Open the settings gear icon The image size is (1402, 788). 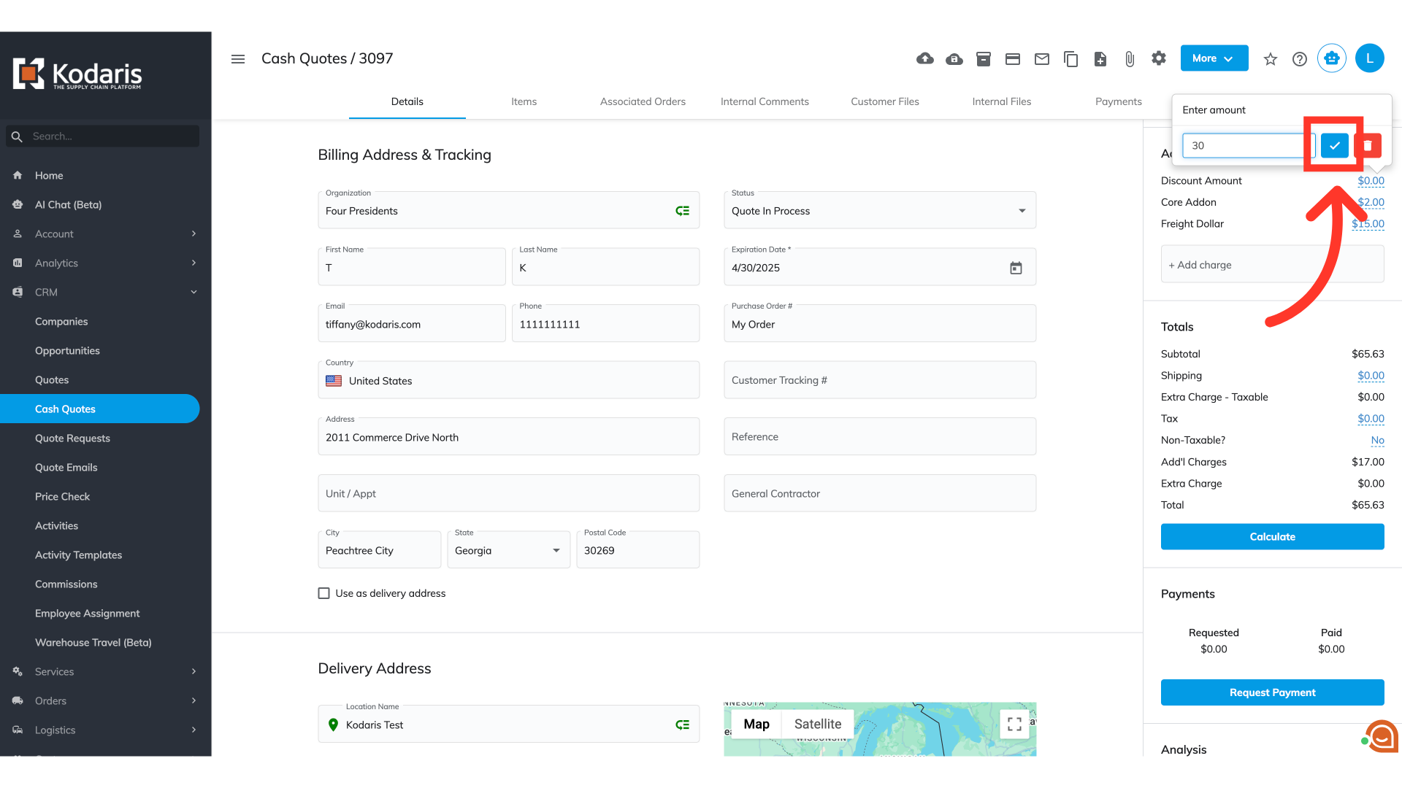[1159, 58]
